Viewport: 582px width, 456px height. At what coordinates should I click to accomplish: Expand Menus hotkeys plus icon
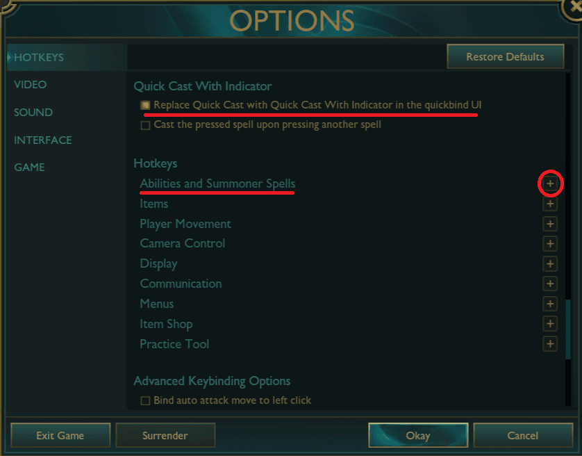point(550,304)
